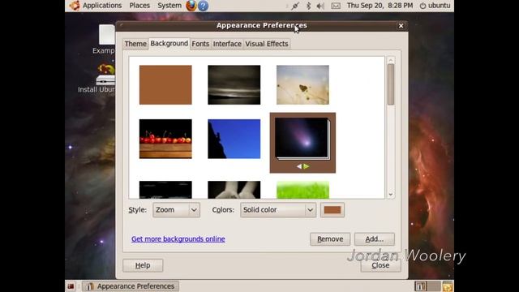Image resolution: width=519 pixels, height=292 pixels.
Task: Expand the Style Zoom dropdown
Action: 177,210
